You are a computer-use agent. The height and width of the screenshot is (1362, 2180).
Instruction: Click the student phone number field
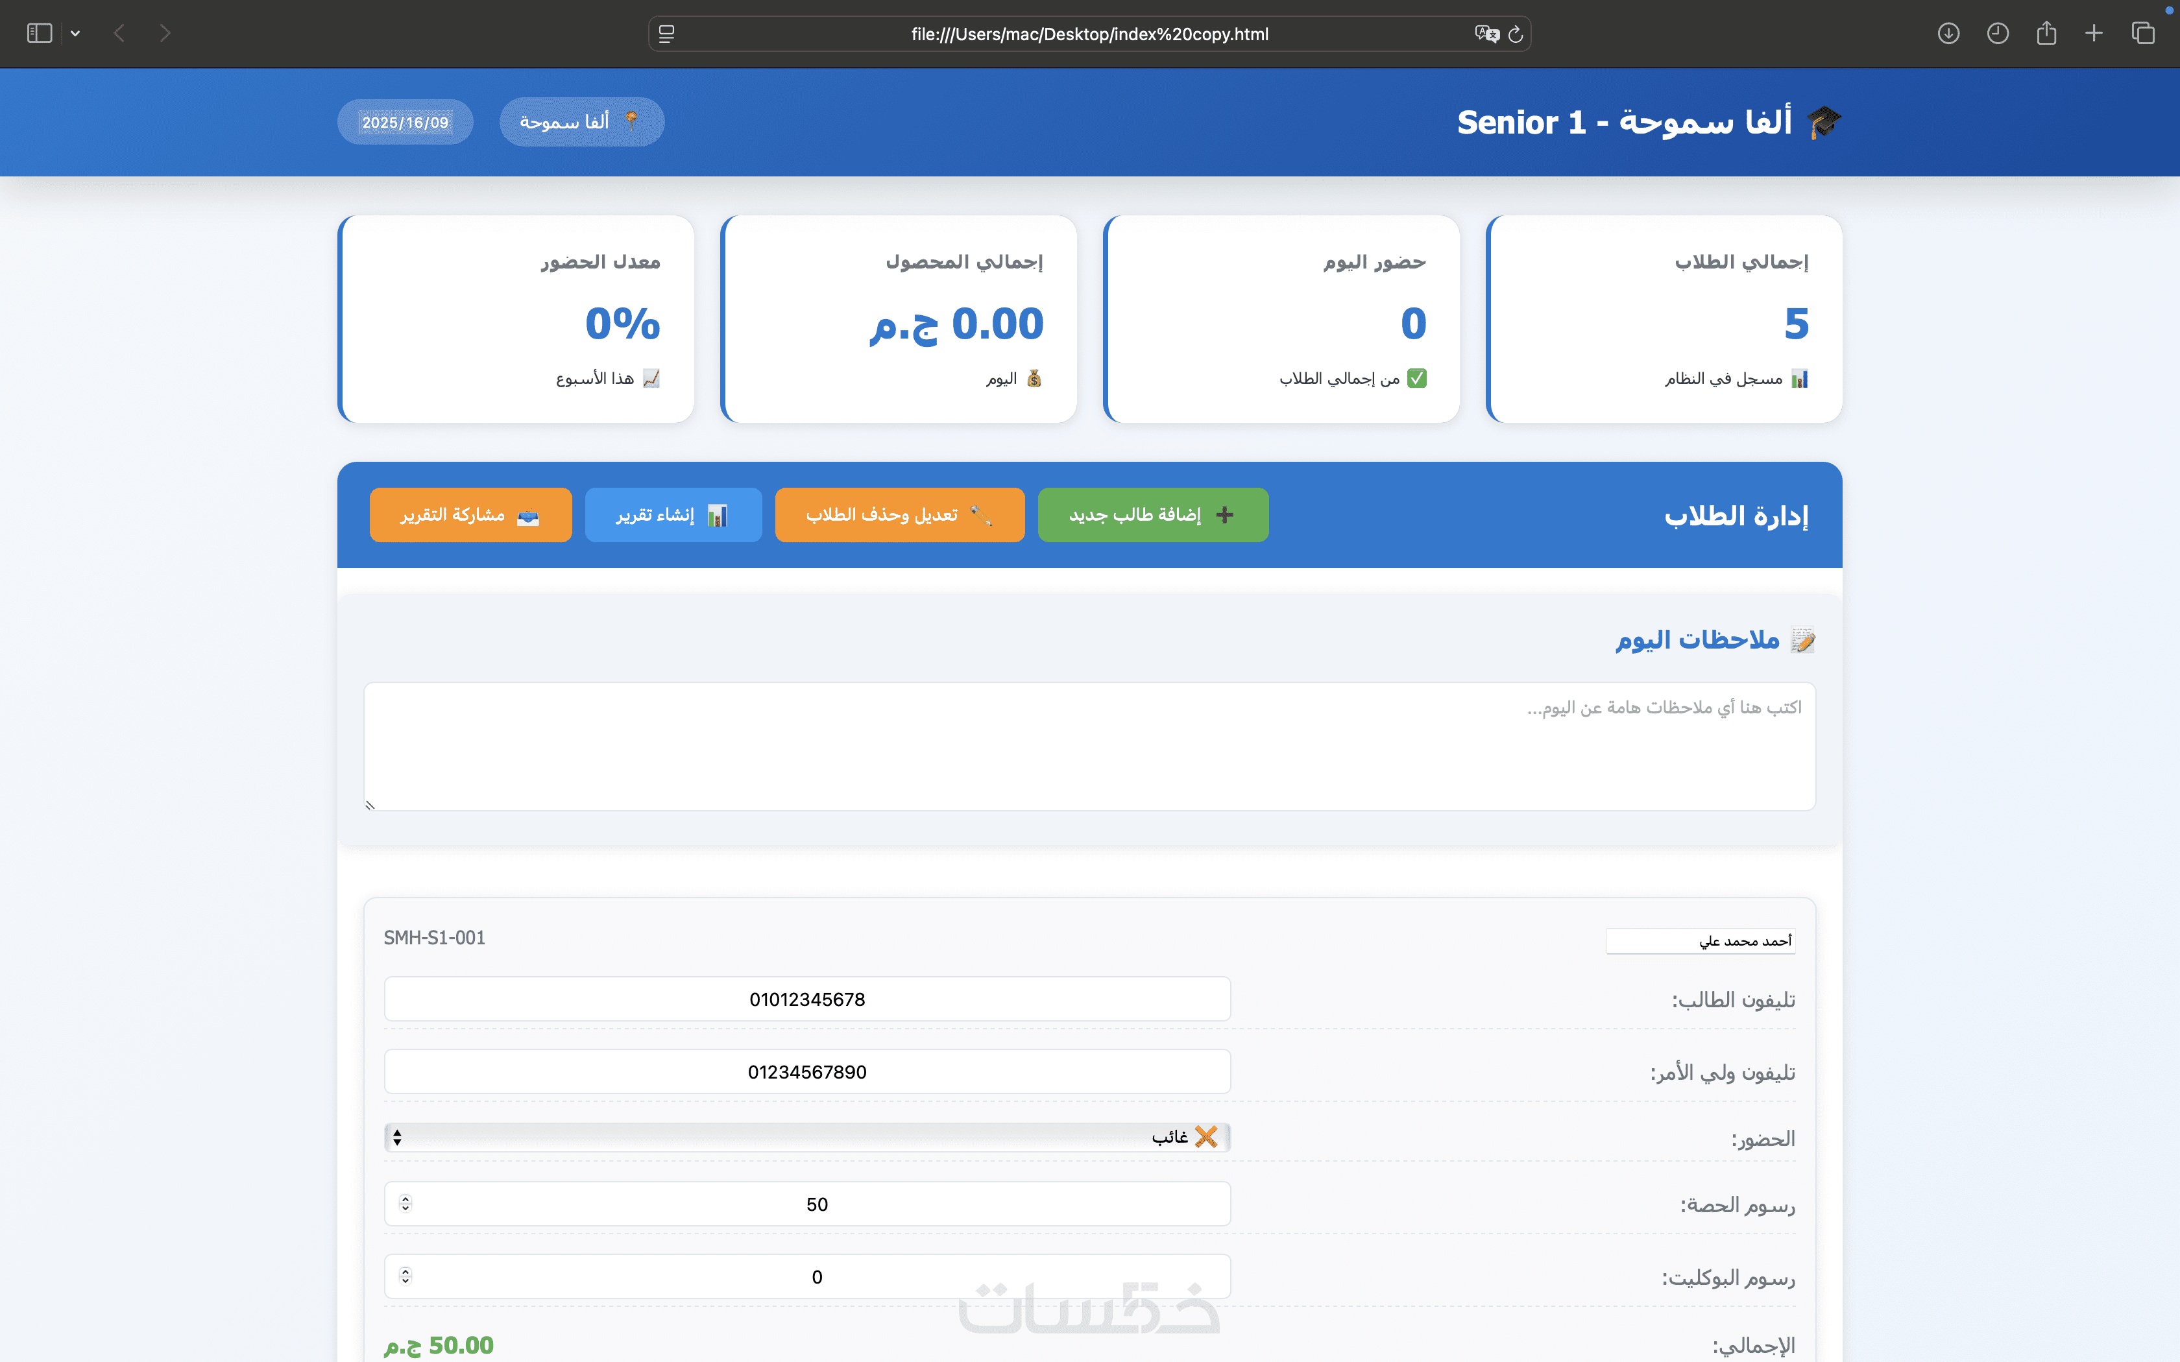tap(807, 999)
